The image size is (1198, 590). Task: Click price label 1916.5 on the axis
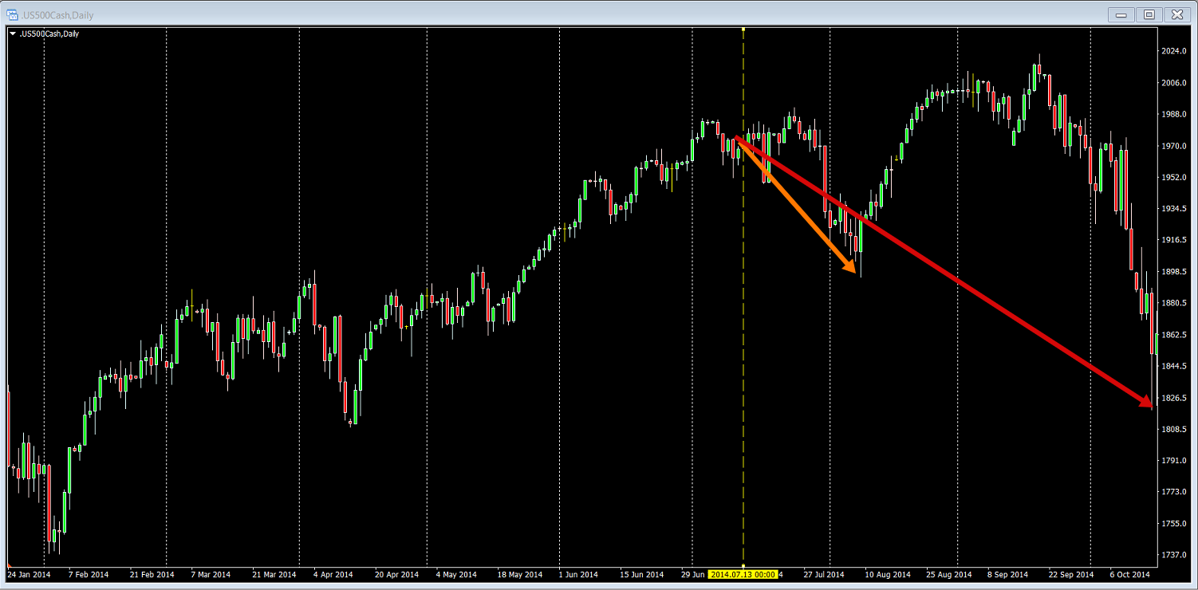pyautogui.click(x=1172, y=240)
